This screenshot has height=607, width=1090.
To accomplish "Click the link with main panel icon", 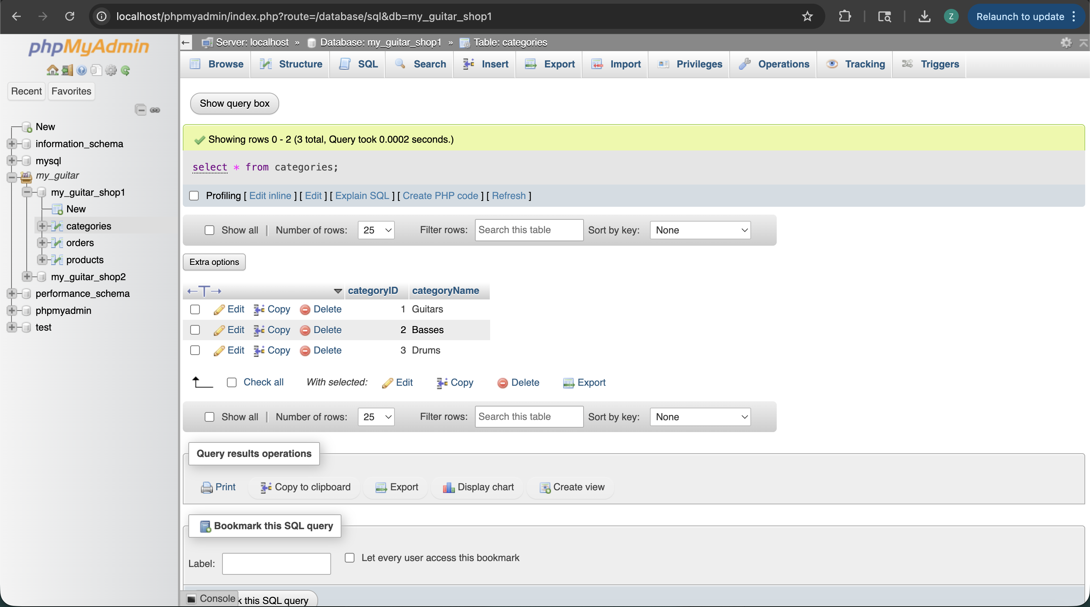I will tap(155, 110).
